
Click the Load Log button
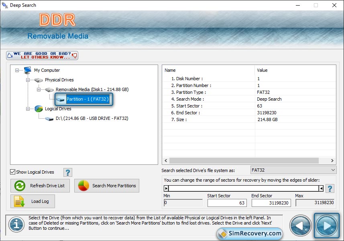point(33,201)
